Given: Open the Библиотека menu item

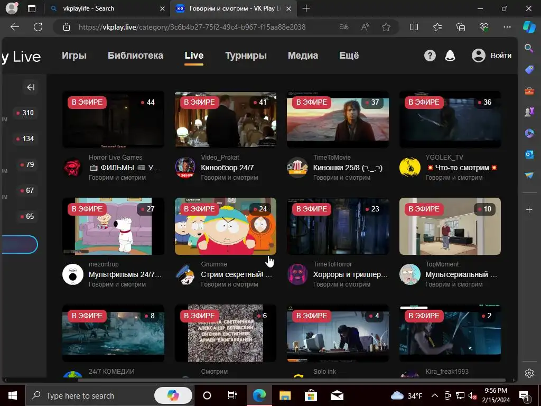Looking at the screenshot, I should (x=135, y=56).
